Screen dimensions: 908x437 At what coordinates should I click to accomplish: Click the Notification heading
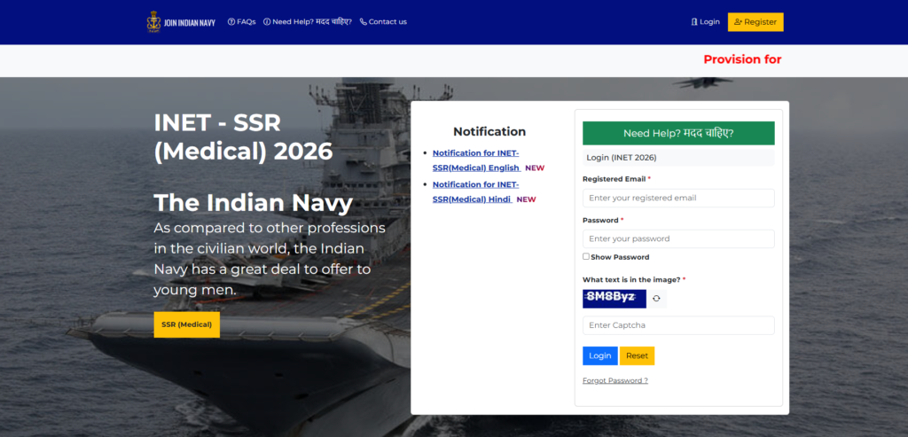point(489,131)
